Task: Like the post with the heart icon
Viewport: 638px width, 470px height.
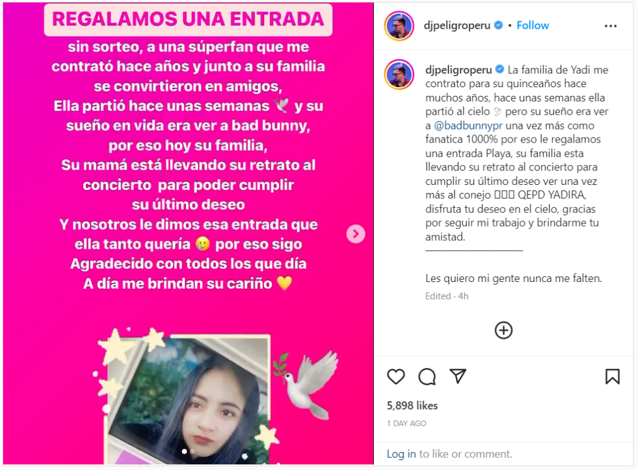Action: [x=396, y=377]
